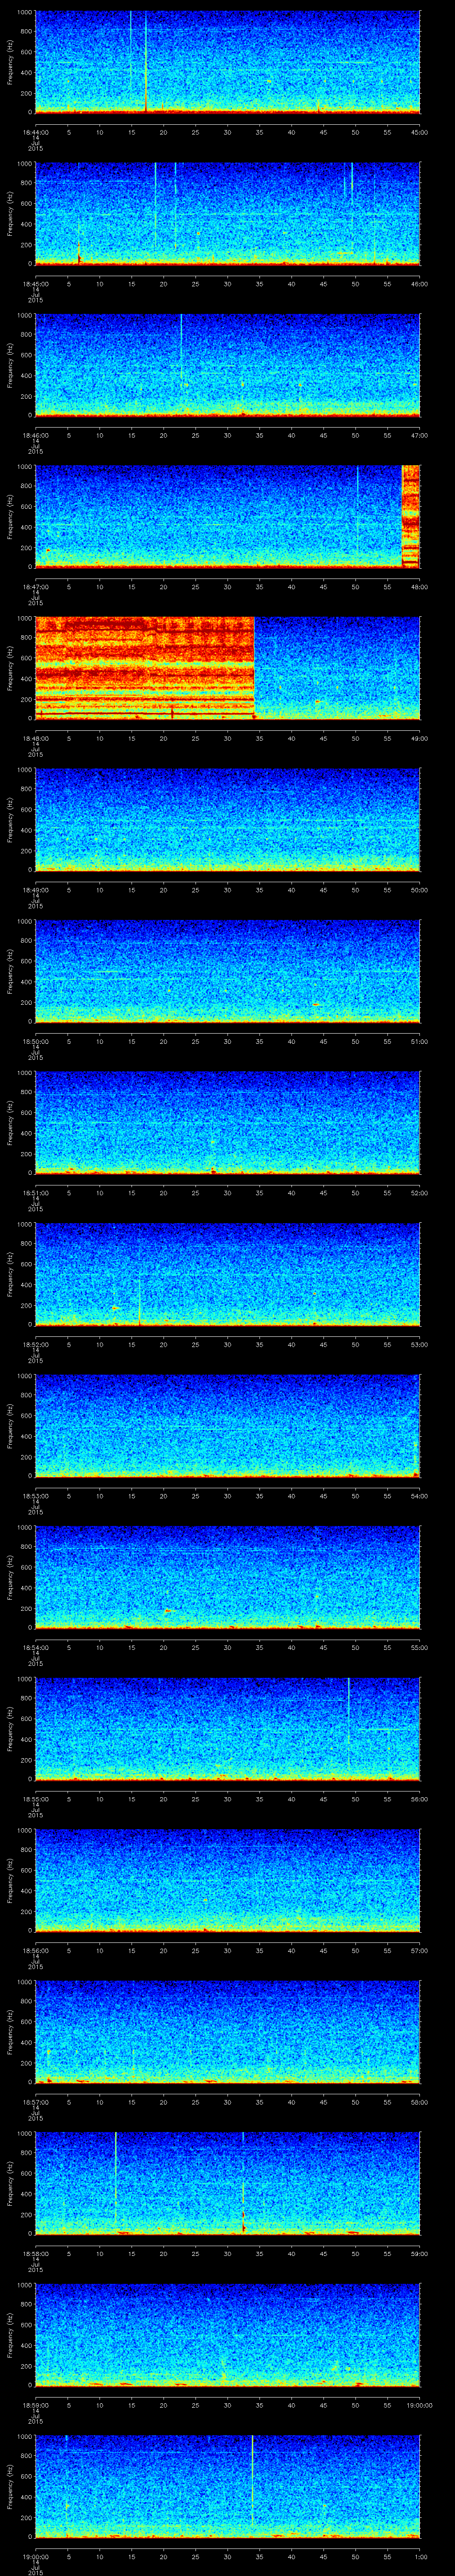The height and width of the screenshot is (2576, 455).
Task: Open the spectrogram panel starting at 18:47:00
Action: (227, 516)
